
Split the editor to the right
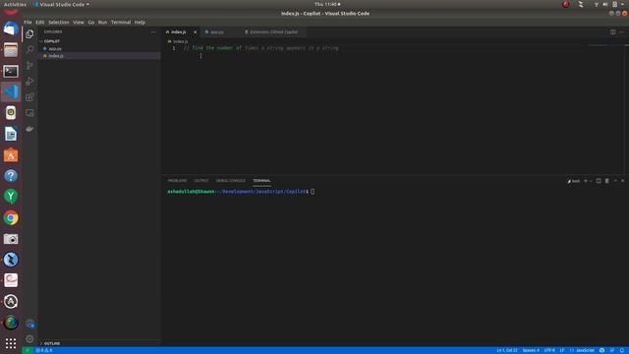coord(613,32)
